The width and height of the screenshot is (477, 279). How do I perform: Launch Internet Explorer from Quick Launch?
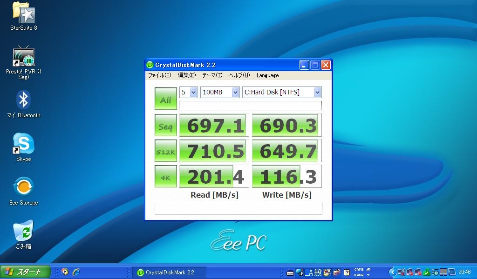pyautogui.click(x=76, y=272)
